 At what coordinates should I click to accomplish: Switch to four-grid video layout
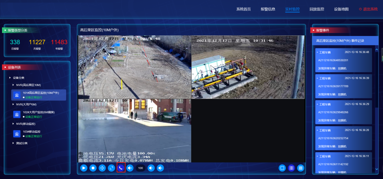click(291, 168)
